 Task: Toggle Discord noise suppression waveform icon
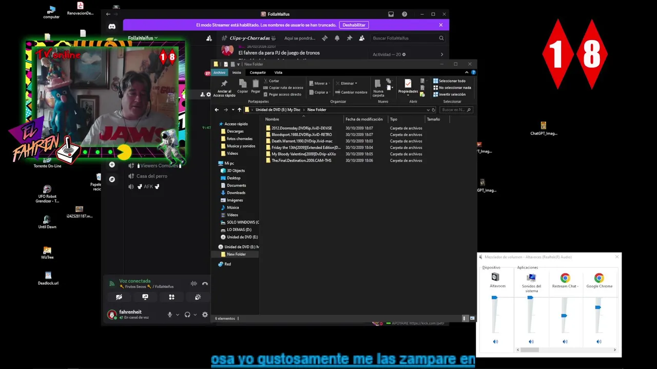(x=194, y=283)
